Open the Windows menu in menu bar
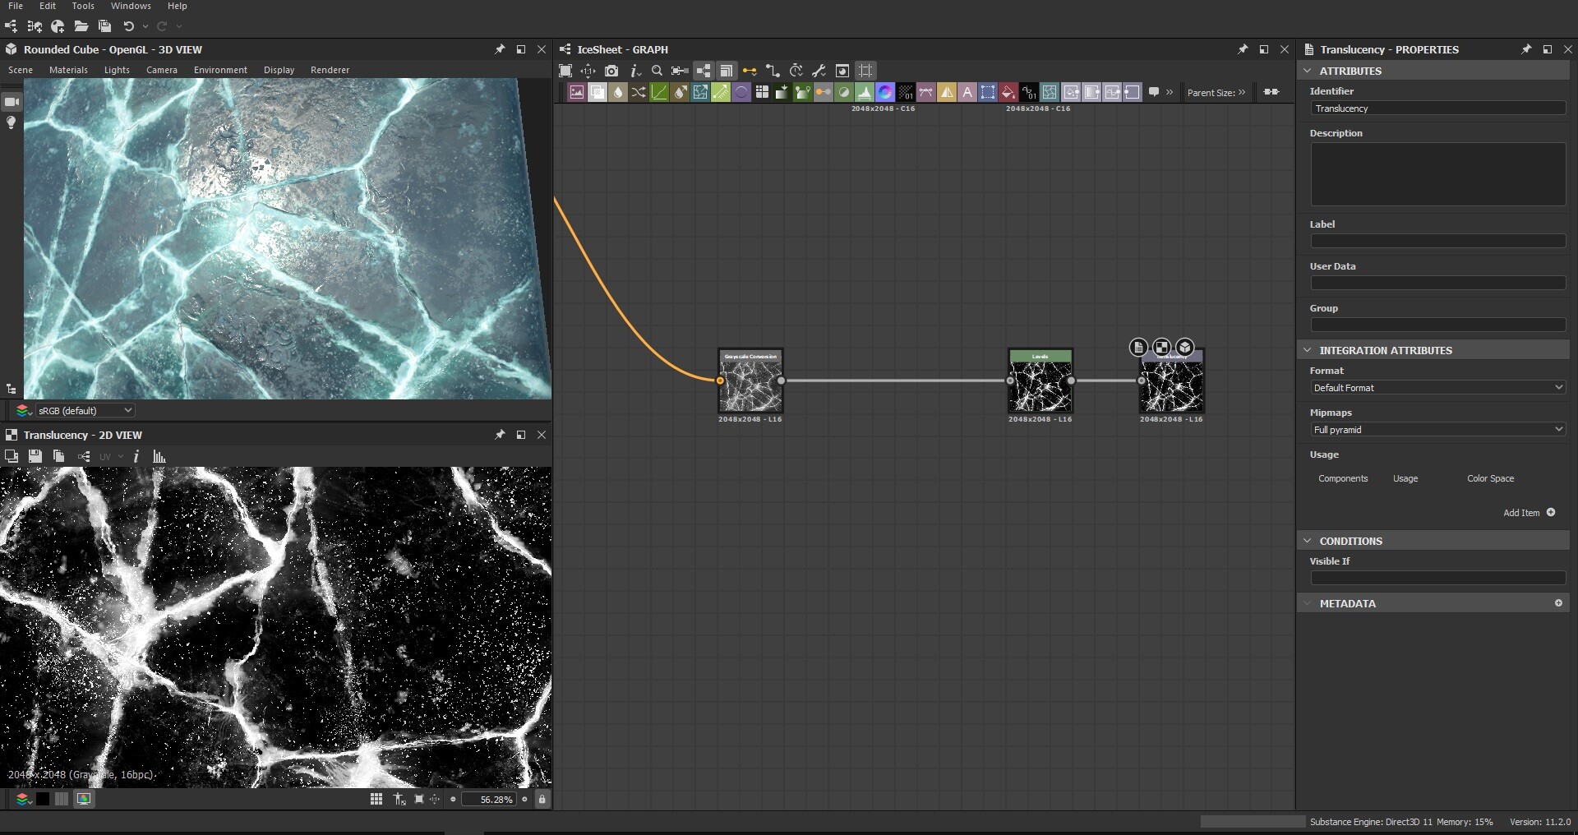The width and height of the screenshot is (1578, 835). point(131,7)
